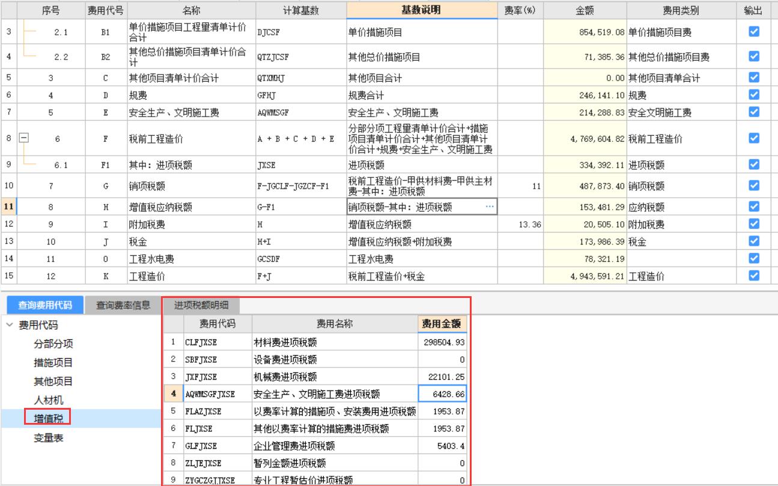Click the A + B + C + D + E base cell
This screenshot has height=486, width=778.
click(x=301, y=138)
